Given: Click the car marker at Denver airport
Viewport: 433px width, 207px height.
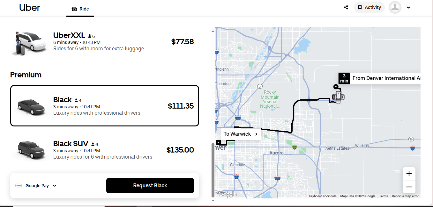Looking at the screenshot, I should pos(338,97).
